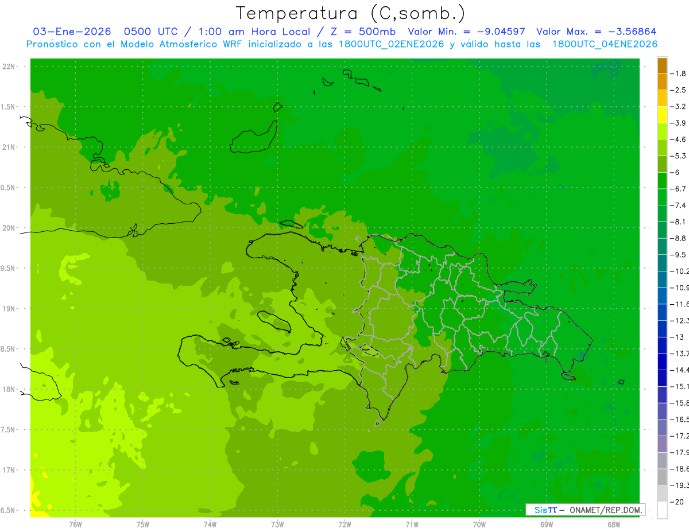Click the '76W' longitude axis label
Image resolution: width=689 pixels, height=532 pixels.
click(x=75, y=525)
